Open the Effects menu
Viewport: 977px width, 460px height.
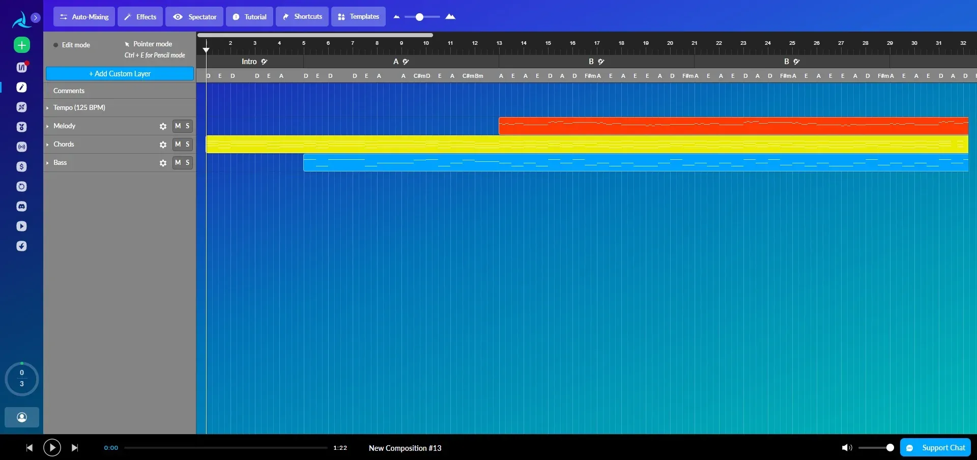[140, 17]
